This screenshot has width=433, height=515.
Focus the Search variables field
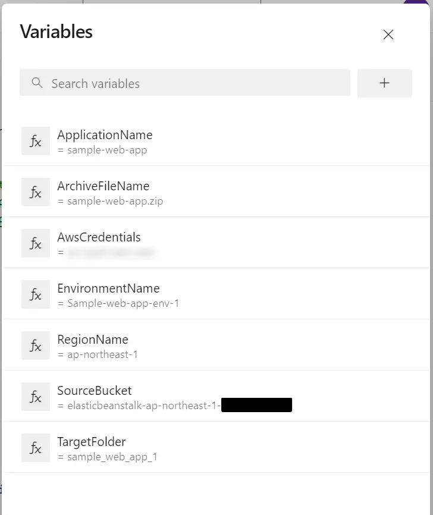185,83
